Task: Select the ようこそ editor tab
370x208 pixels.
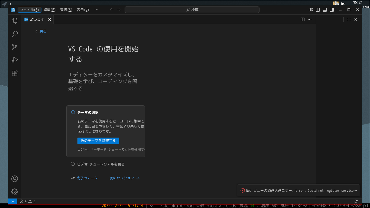Action: pos(37,19)
